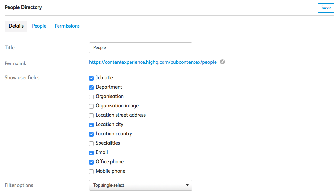Click into the Title input field
This screenshot has width=336, height=193.
141,48
